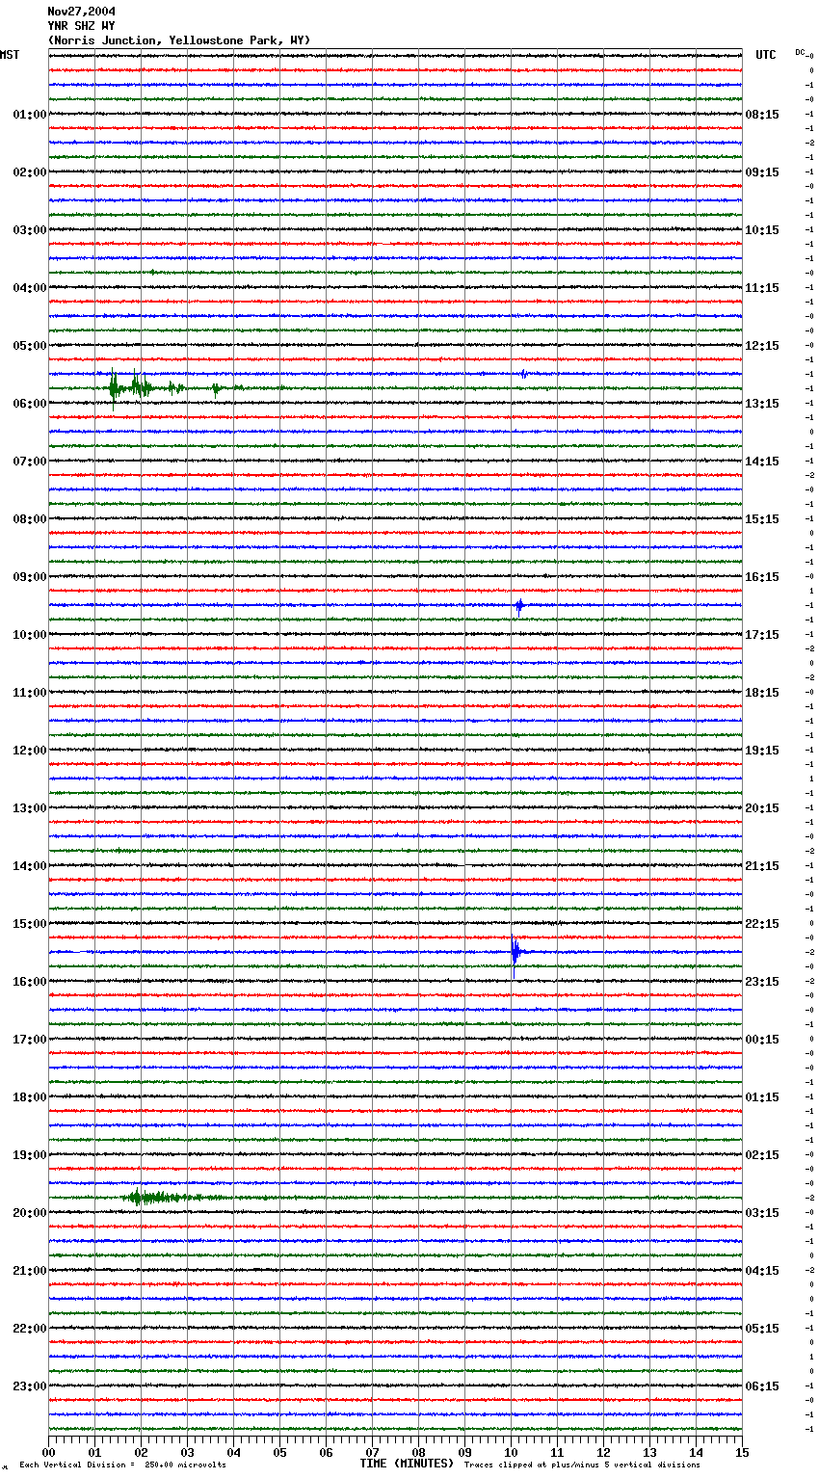Click the traces clipped footer note

click(x=582, y=1465)
